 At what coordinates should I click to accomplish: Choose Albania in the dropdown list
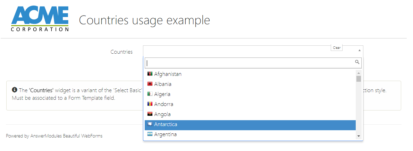click(x=163, y=84)
